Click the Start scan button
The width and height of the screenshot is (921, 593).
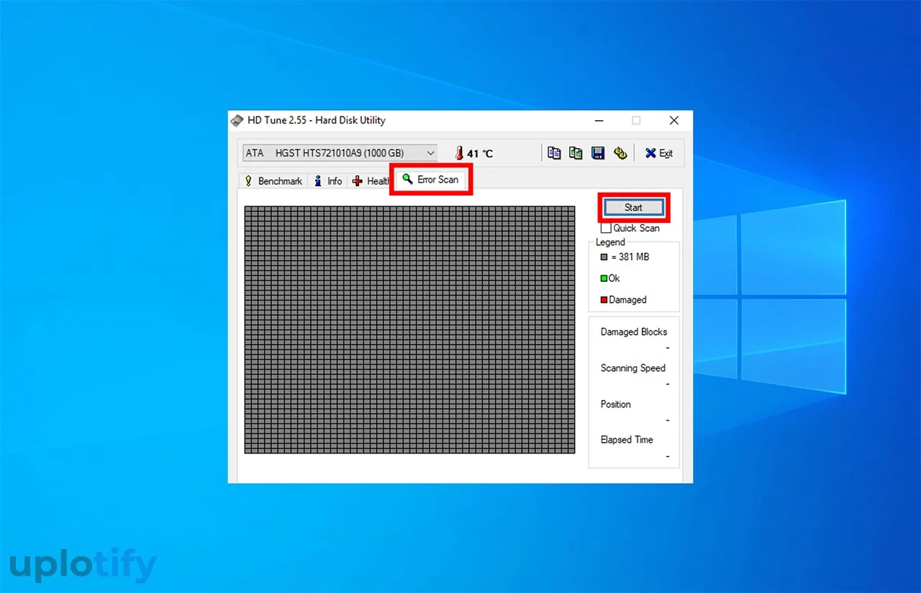click(633, 207)
